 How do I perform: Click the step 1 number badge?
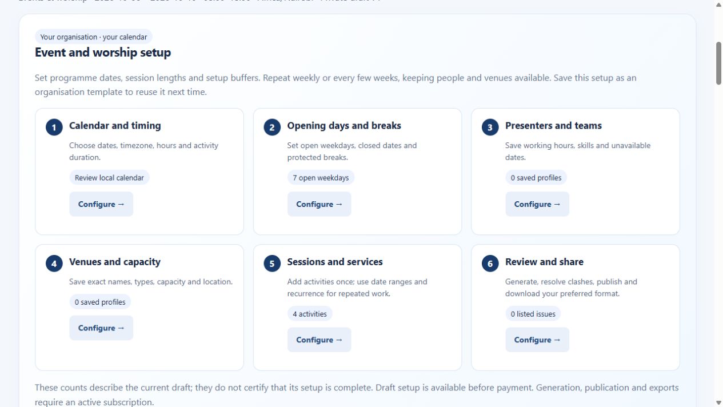point(54,127)
